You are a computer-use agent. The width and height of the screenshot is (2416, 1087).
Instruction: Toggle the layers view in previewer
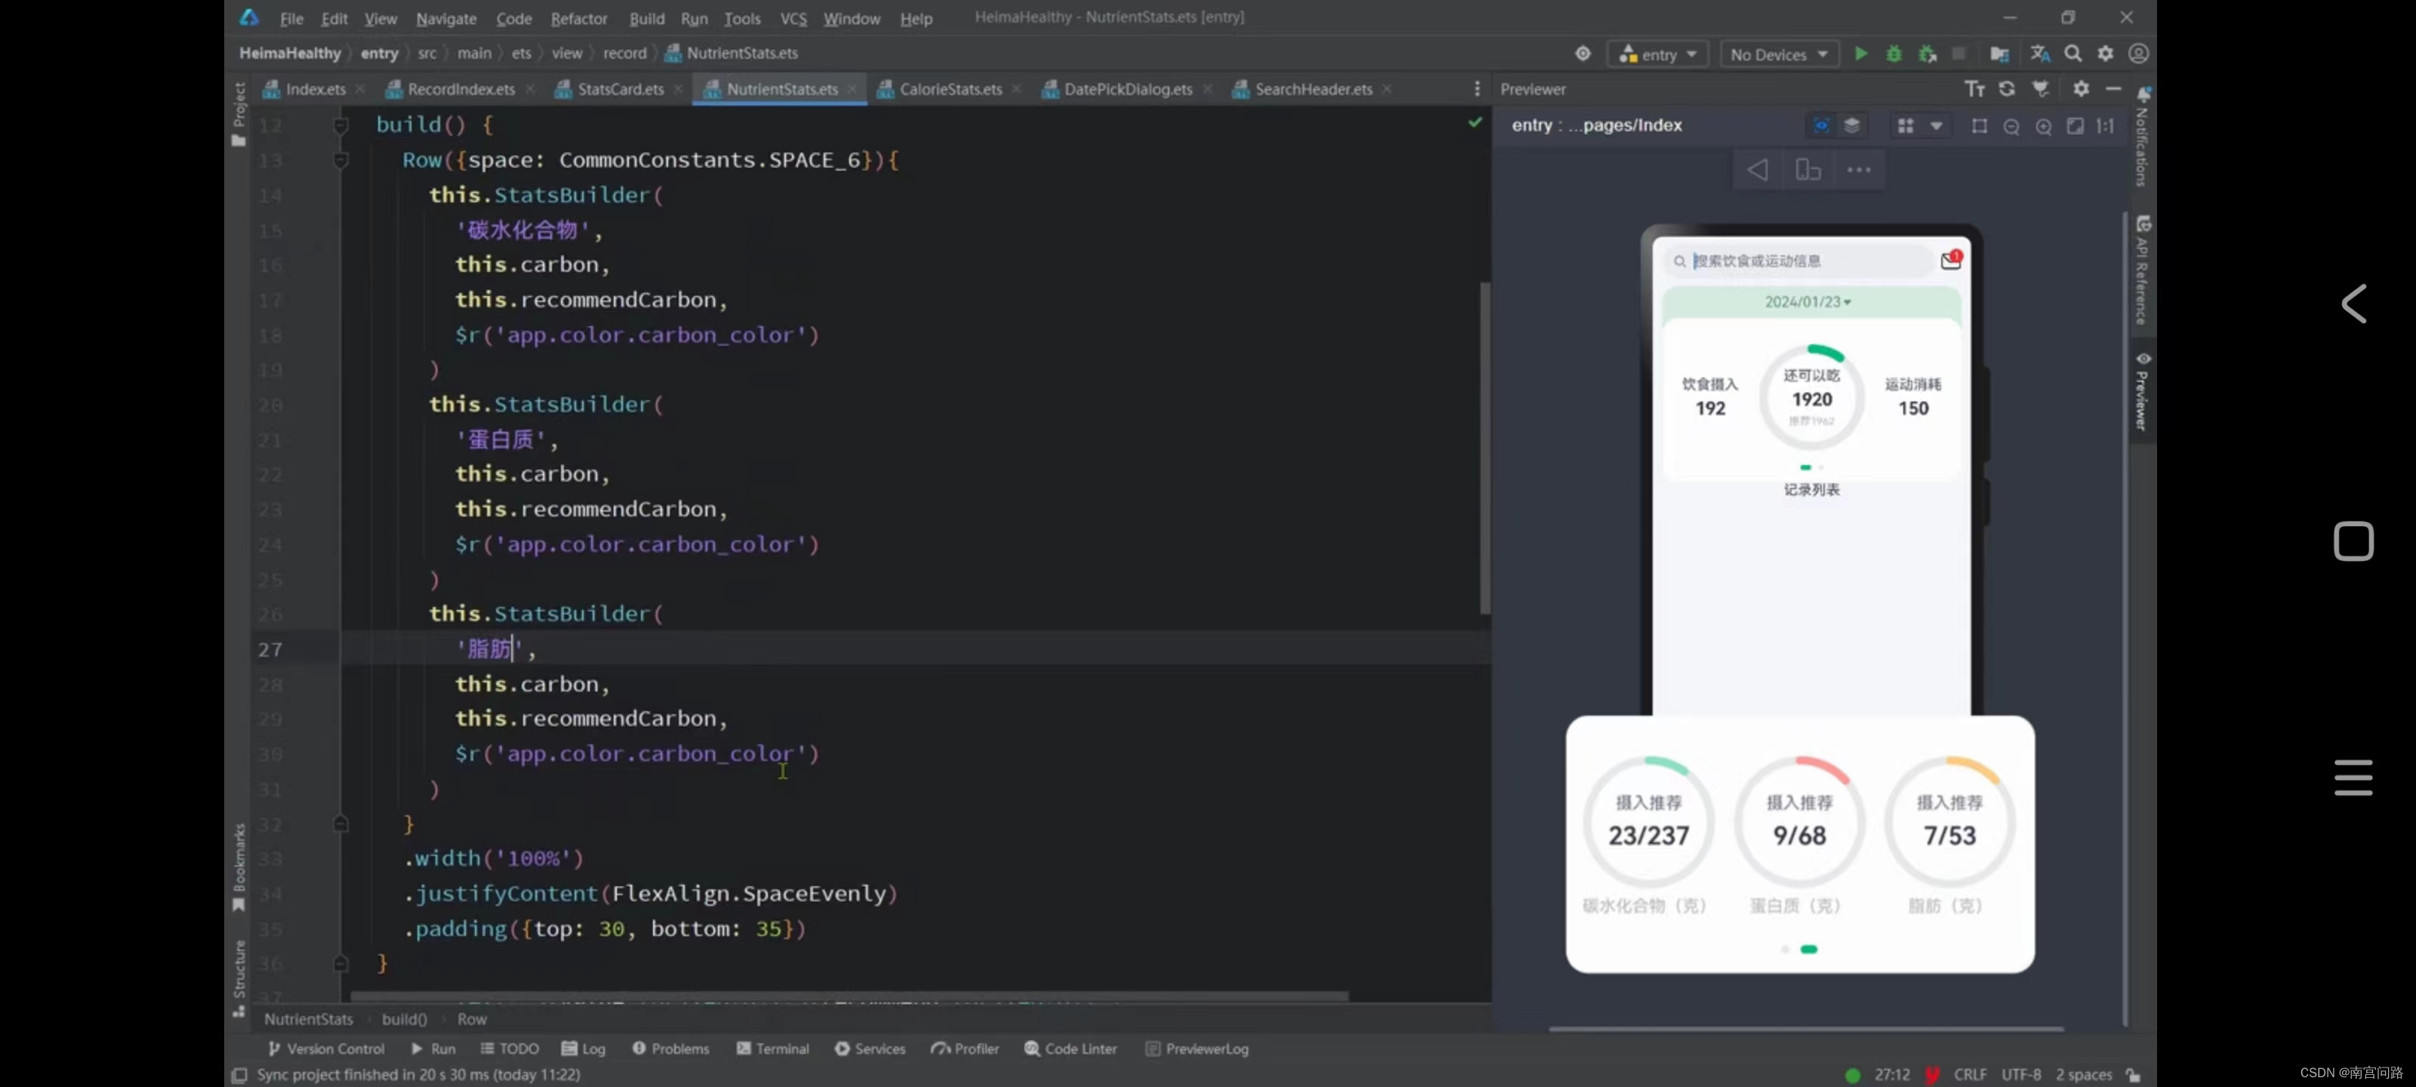(1851, 125)
